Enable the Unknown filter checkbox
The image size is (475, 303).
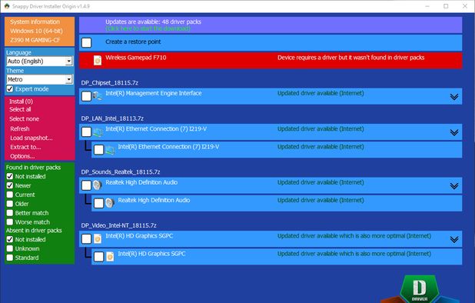10,248
